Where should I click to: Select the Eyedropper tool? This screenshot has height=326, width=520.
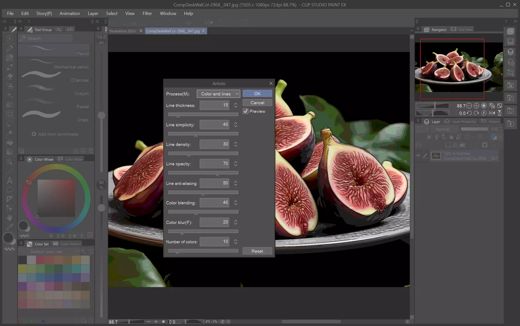coord(10,227)
